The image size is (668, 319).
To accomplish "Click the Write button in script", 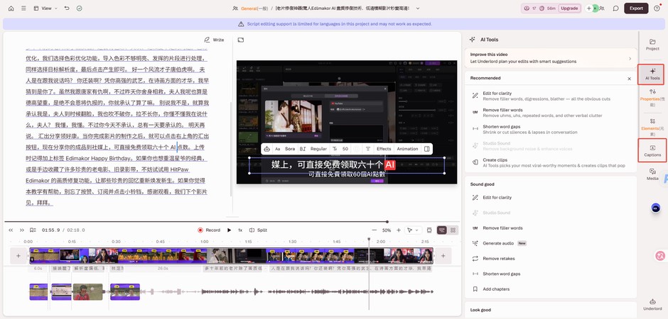I will [x=214, y=40].
